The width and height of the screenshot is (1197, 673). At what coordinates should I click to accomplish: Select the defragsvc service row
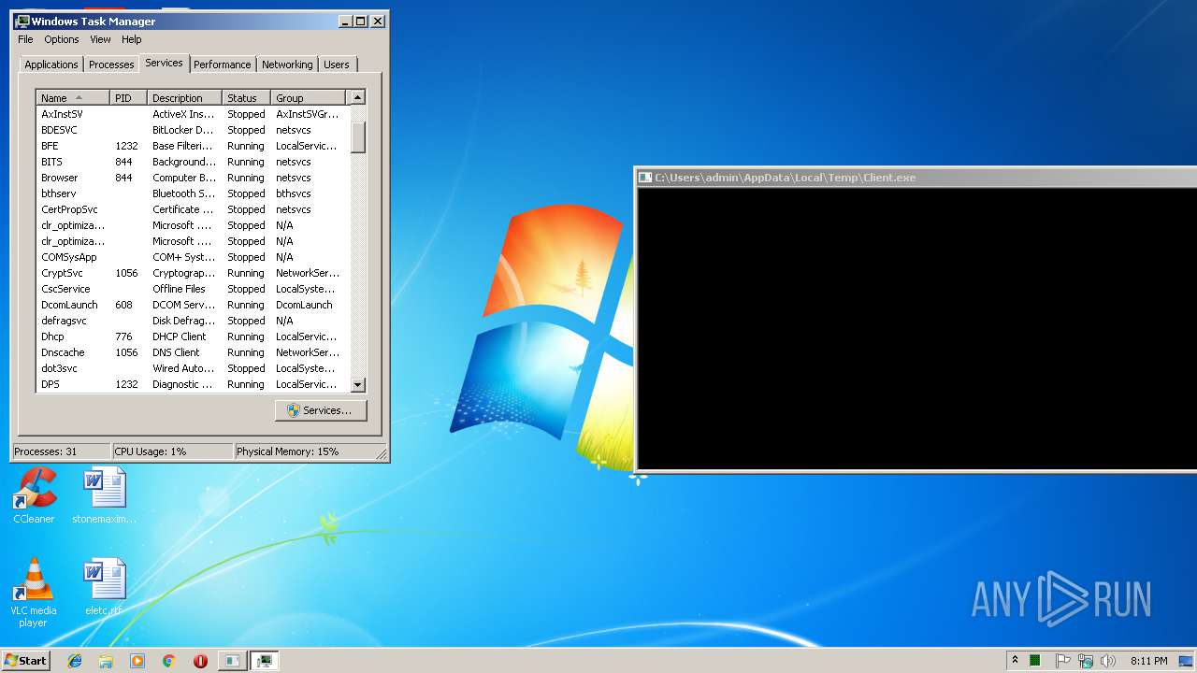click(x=193, y=321)
